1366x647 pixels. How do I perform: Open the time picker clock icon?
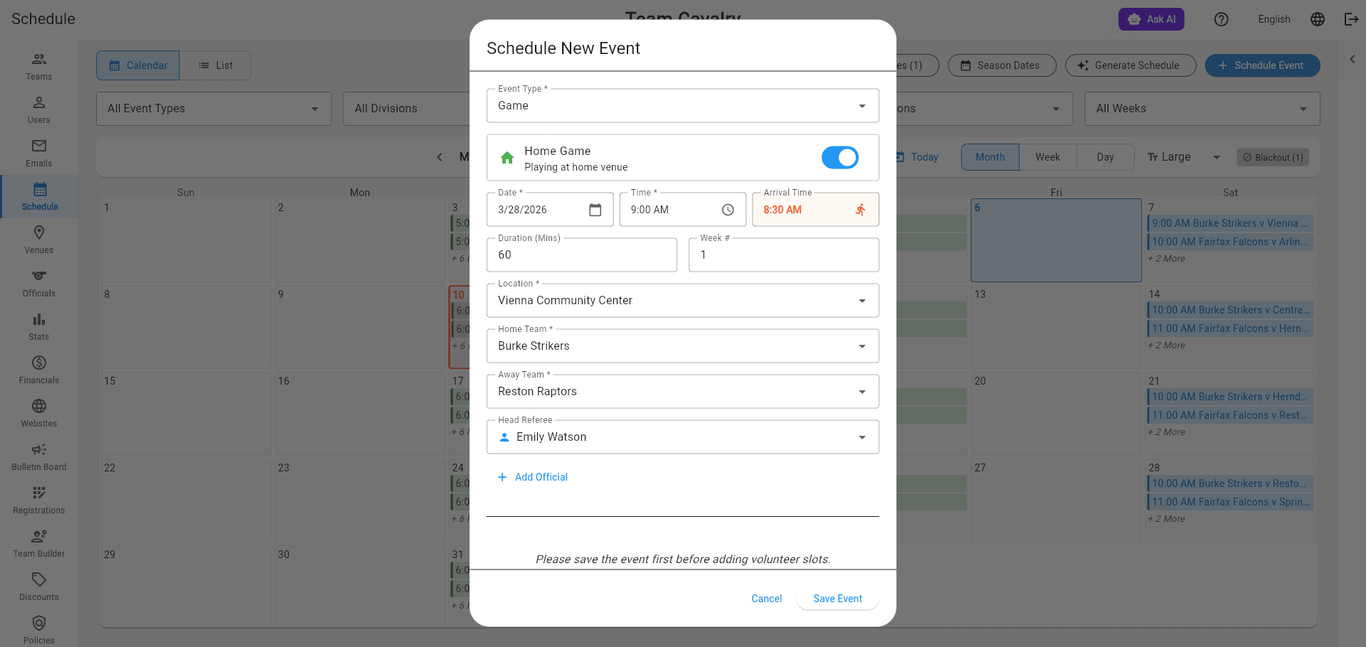pos(728,210)
